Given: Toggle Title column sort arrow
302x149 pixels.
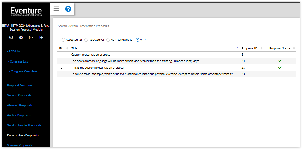Looking at the screenshot, I should 237,48.
